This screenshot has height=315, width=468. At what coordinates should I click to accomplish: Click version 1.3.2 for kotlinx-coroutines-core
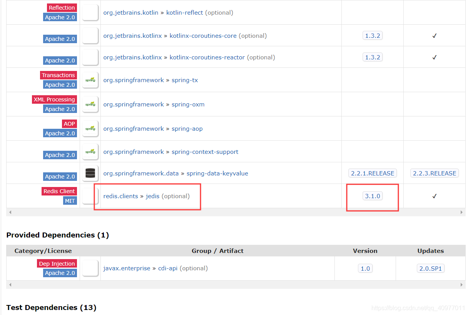373,35
